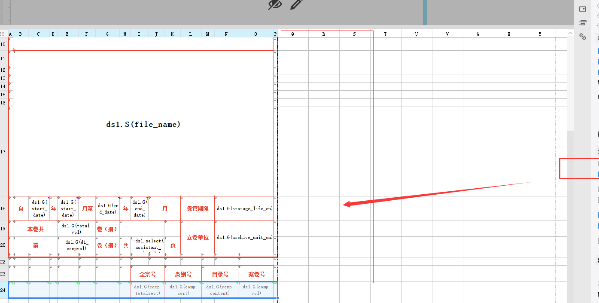This screenshot has width=599, height=303.
Task: Select column T header
Action: 386,34
